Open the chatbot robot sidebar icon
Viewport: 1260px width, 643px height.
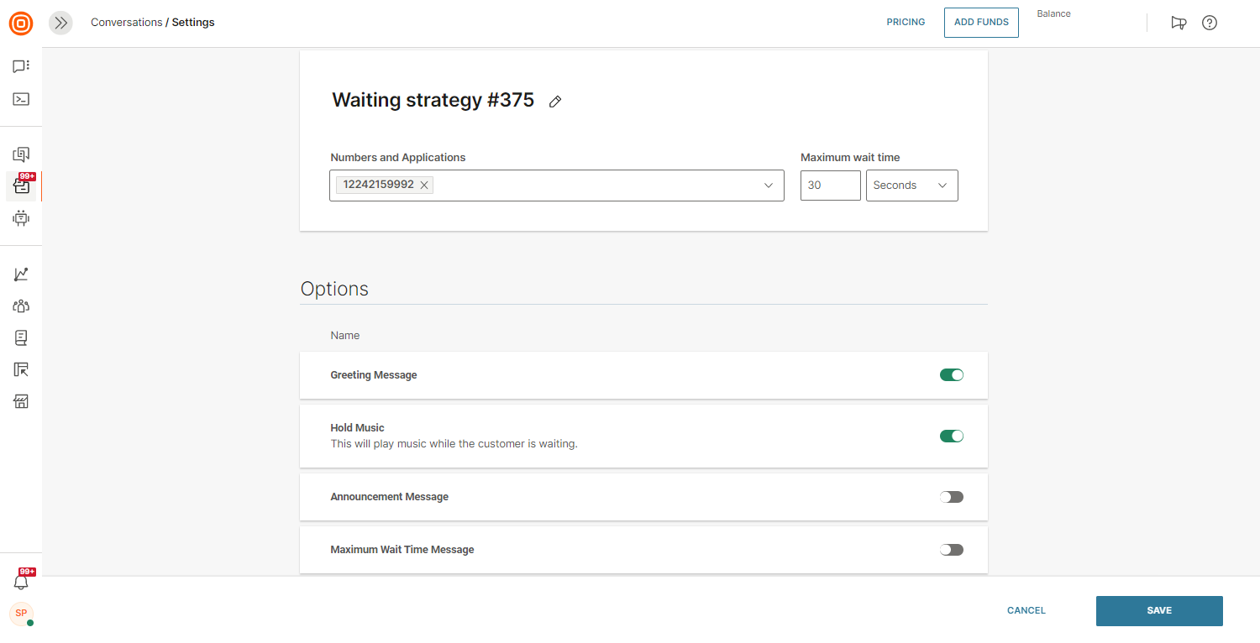[21, 218]
